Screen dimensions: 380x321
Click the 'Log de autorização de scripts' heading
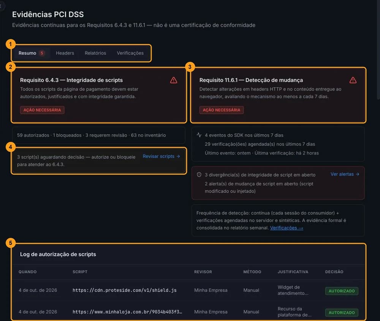[x=58, y=254]
